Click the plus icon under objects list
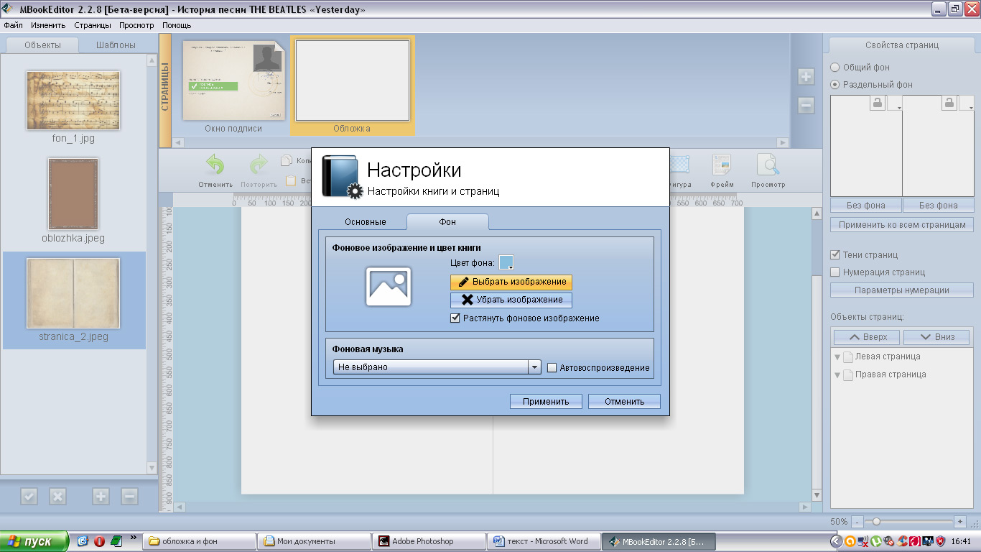 (x=101, y=496)
